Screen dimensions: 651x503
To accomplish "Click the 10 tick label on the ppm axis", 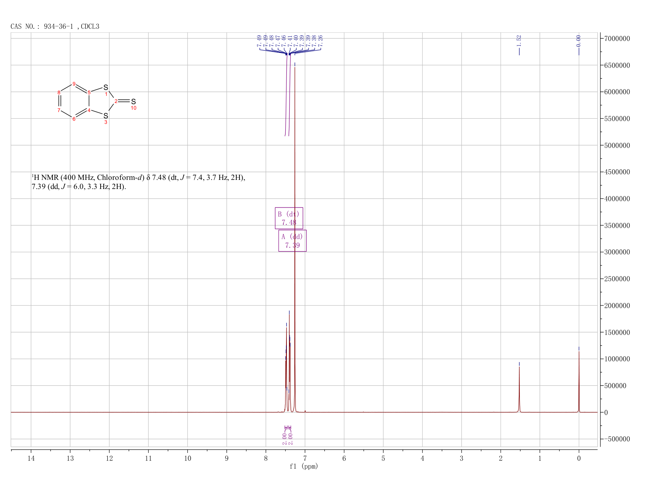I will click(187, 458).
